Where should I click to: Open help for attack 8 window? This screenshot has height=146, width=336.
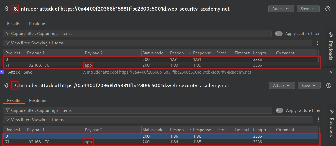328,9
